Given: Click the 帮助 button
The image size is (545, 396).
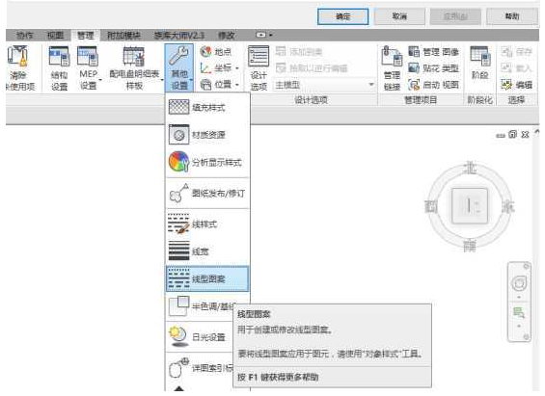Looking at the screenshot, I should pyautogui.click(x=512, y=16).
